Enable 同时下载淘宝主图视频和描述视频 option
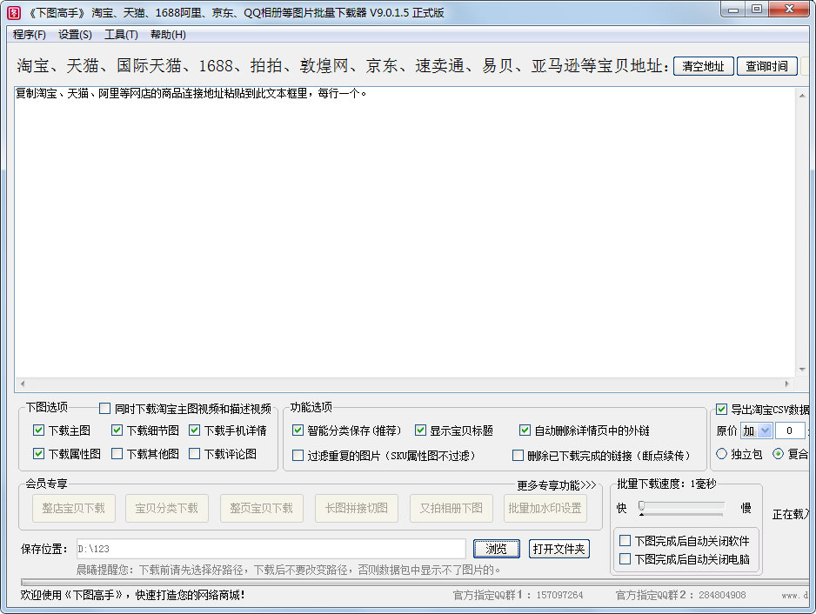This screenshot has height=614, width=816. coord(105,409)
